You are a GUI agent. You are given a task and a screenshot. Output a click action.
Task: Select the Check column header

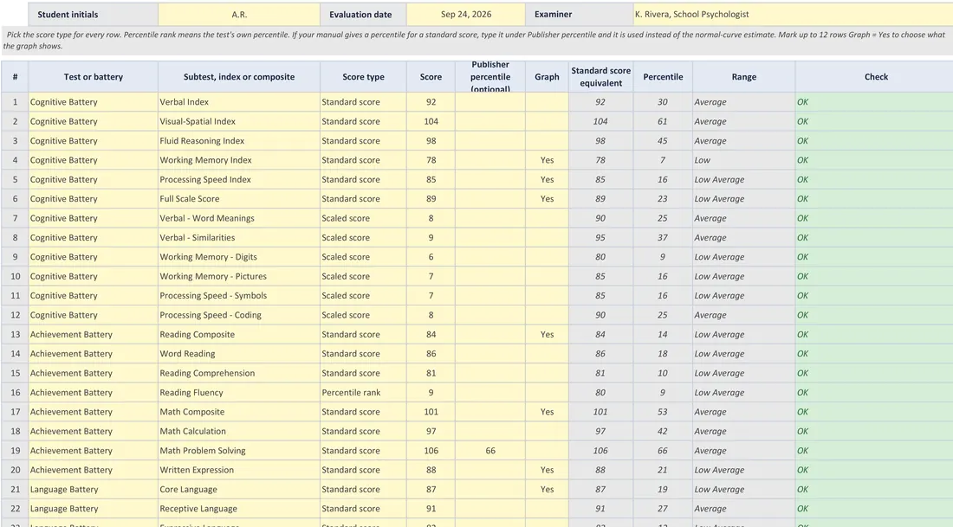point(876,76)
